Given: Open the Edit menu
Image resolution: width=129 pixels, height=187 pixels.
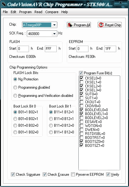Looking at the screenshot, I should click(x=13, y=12).
